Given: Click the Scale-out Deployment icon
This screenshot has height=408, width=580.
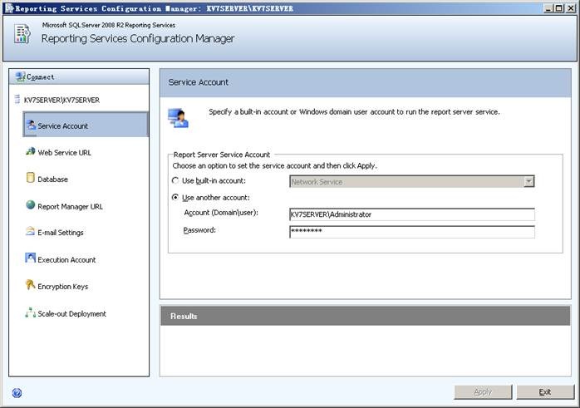Looking at the screenshot, I should tap(31, 313).
